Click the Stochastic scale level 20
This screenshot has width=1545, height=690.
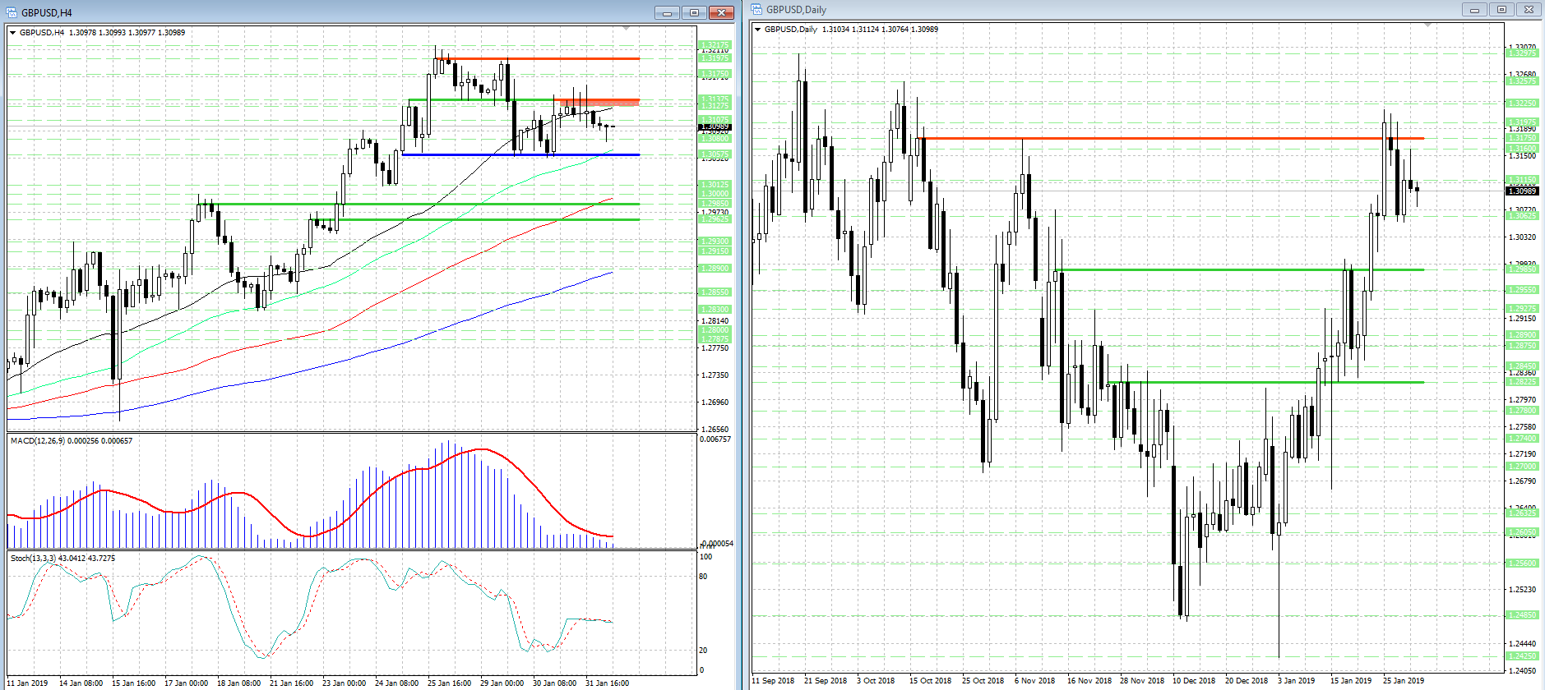[704, 651]
